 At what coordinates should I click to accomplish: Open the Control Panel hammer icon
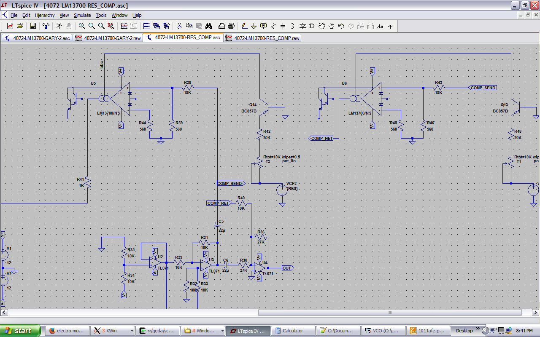pos(46,26)
